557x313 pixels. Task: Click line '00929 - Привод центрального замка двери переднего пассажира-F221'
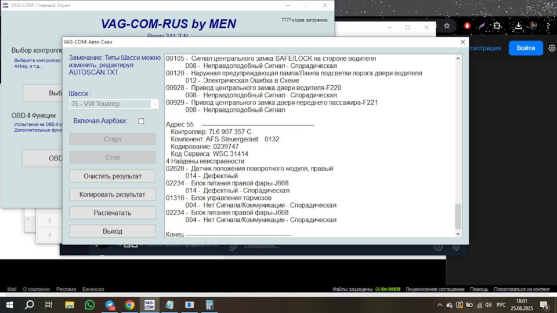272,103
